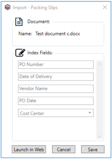
Task: Click the index fields scrollbar track
Action: pyautogui.click(x=99, y=100)
